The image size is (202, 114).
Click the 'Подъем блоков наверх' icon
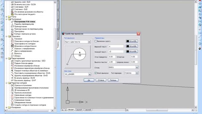coord(12,63)
